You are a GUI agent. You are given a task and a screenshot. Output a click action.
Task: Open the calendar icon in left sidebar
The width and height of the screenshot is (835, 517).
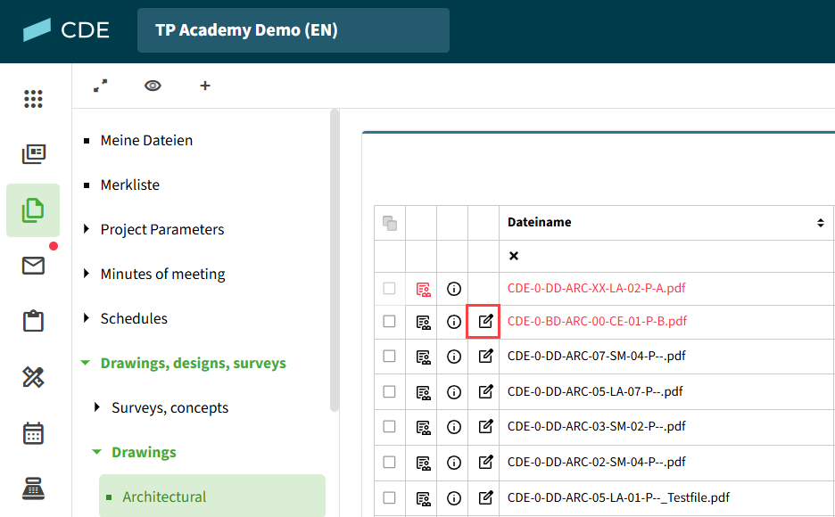33,433
